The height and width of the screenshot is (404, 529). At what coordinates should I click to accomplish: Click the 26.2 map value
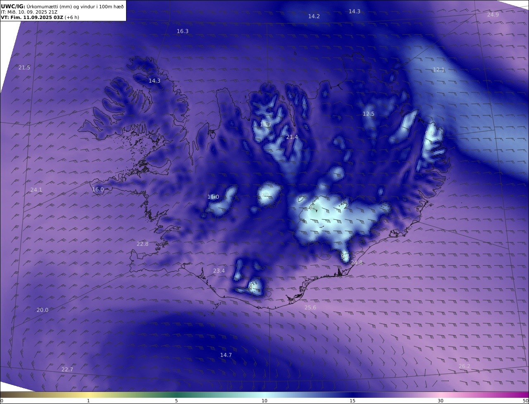464,366
